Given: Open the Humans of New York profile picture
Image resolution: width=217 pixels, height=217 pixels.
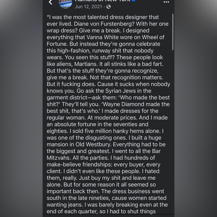Looking at the screenshot, I should pyautogui.click(x=65, y=4).
